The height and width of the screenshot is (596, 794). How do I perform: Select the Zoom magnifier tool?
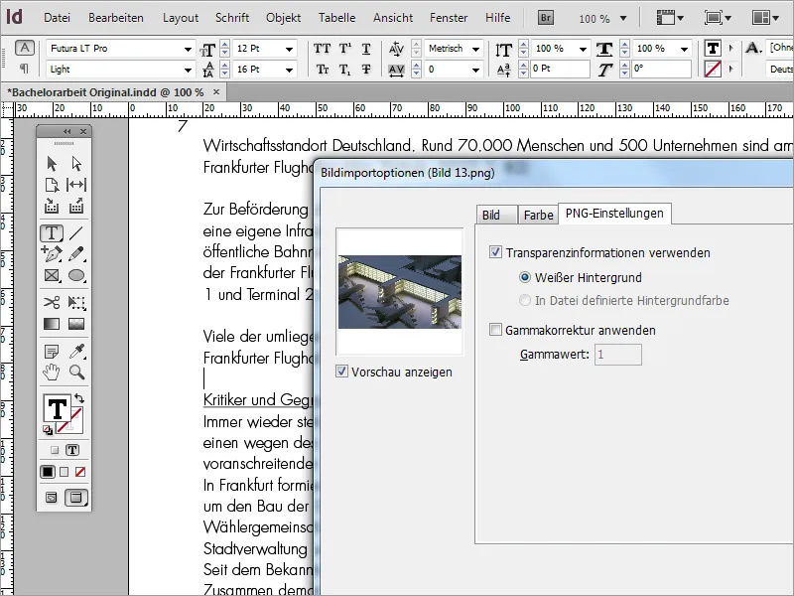click(x=76, y=372)
